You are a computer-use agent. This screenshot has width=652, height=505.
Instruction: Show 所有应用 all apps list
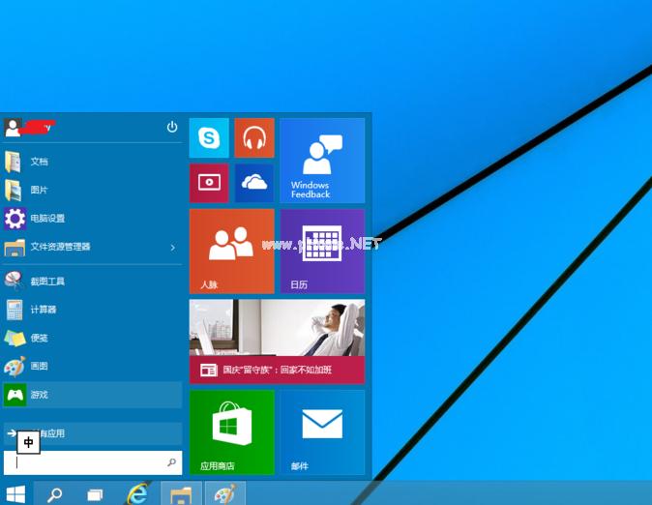(92, 433)
